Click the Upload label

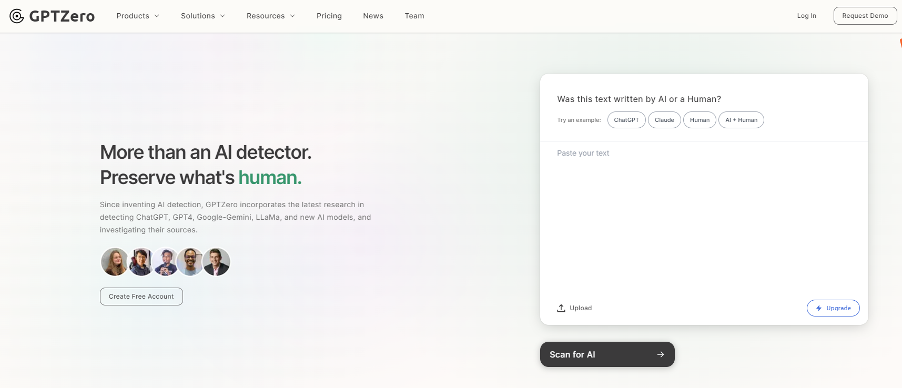tap(581, 308)
